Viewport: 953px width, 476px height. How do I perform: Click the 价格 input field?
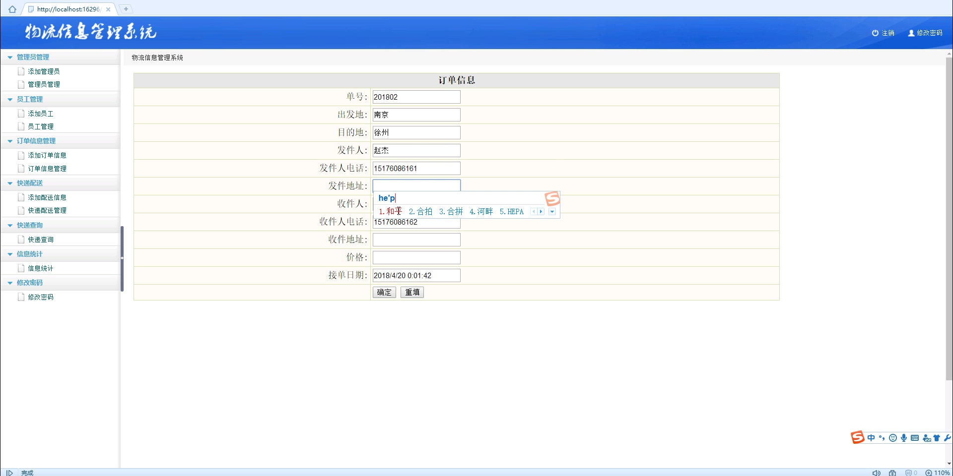416,258
